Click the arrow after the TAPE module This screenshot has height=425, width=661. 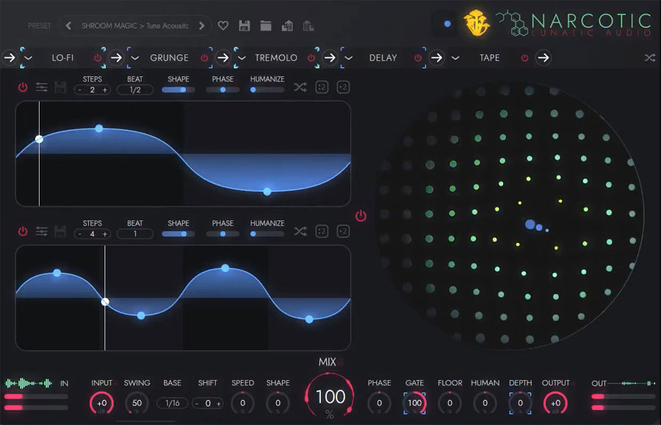(543, 58)
